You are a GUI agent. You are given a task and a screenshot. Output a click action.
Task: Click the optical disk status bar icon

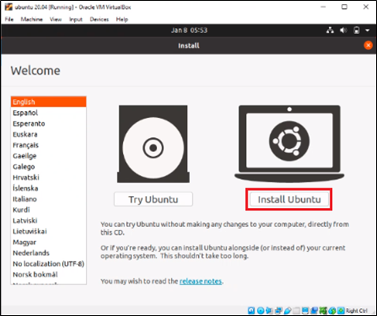click(x=260, y=310)
